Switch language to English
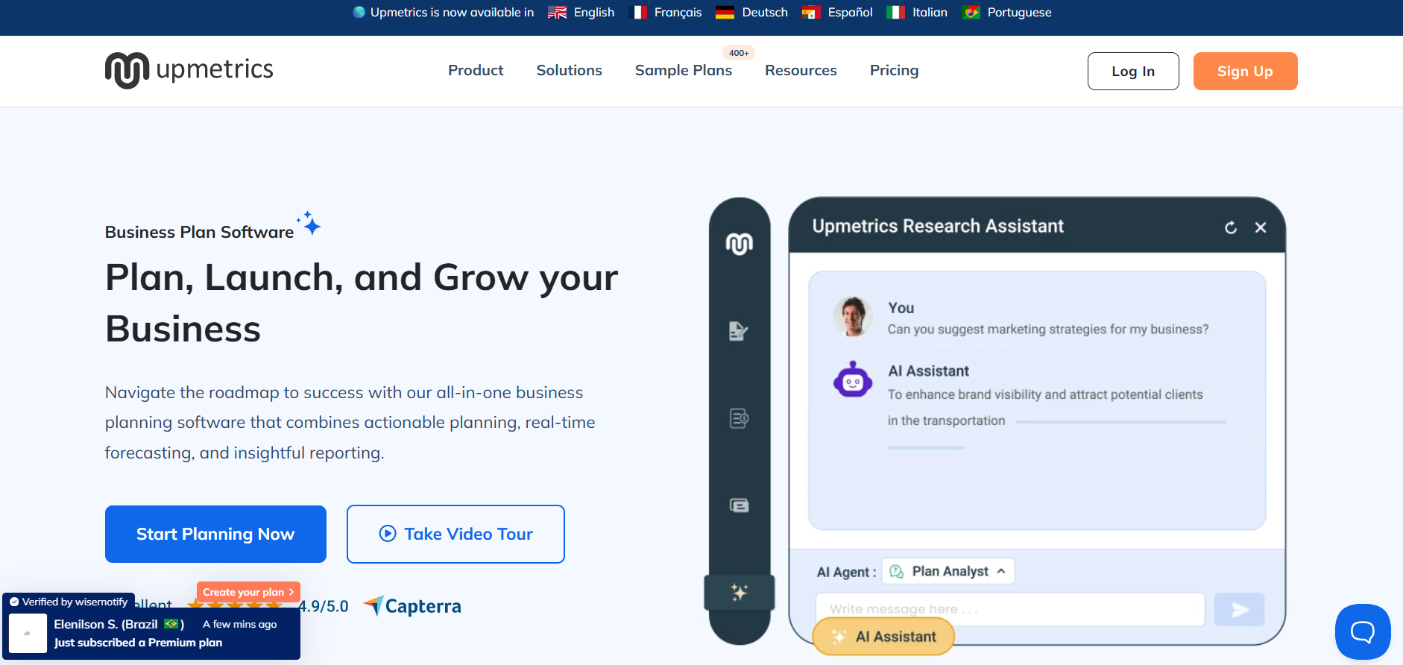 tap(594, 13)
